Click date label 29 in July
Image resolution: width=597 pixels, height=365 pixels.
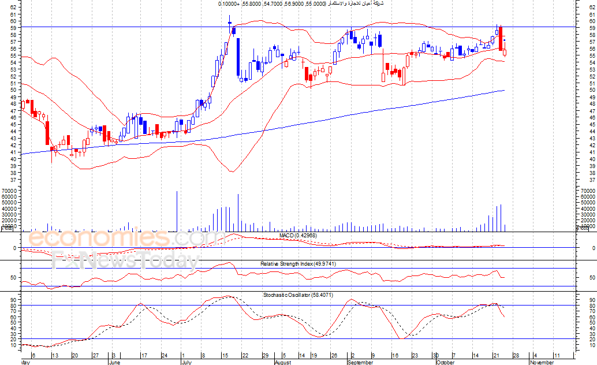[x=266, y=356]
